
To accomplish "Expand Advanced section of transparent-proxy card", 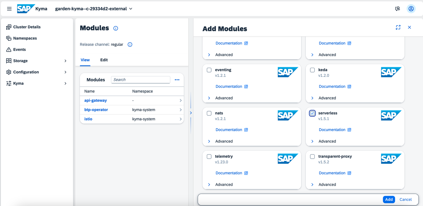I will pyautogui.click(x=312, y=185).
